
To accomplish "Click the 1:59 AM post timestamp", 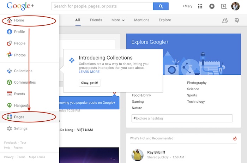I will click(178, 157).
